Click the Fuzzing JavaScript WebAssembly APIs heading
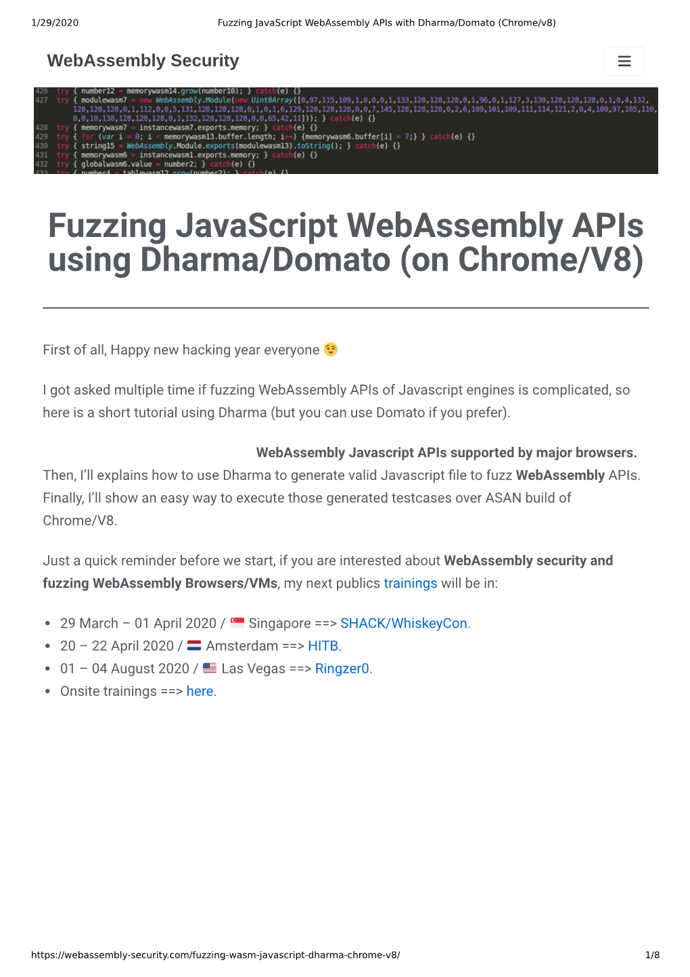Screen dimensions: 690x977 (x=346, y=243)
